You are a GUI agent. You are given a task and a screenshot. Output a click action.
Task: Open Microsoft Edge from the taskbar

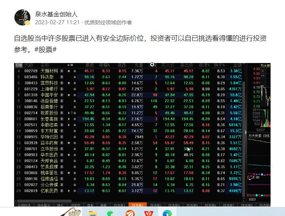pyautogui.click(x=167, y=213)
